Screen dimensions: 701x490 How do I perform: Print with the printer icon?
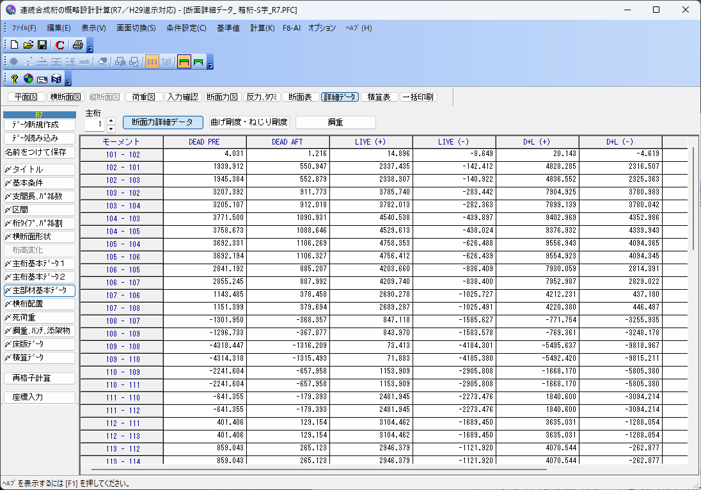(x=78, y=45)
